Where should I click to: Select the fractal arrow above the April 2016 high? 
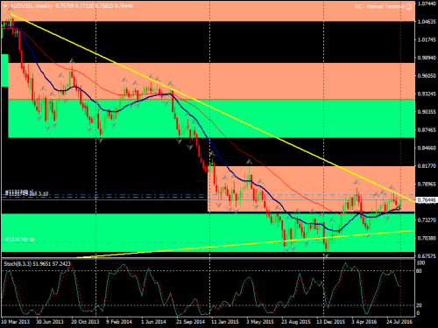pyautogui.click(x=357, y=182)
